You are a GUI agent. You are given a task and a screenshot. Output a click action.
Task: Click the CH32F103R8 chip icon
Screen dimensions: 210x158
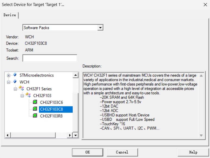point(35,115)
